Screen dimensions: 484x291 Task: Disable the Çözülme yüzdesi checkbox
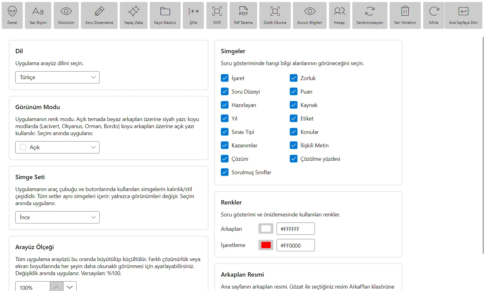[x=293, y=159]
